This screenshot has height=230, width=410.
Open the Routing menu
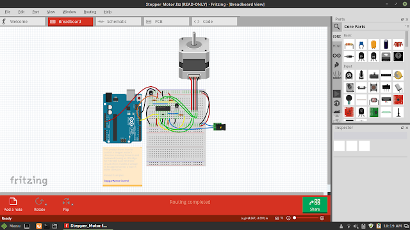point(90,11)
